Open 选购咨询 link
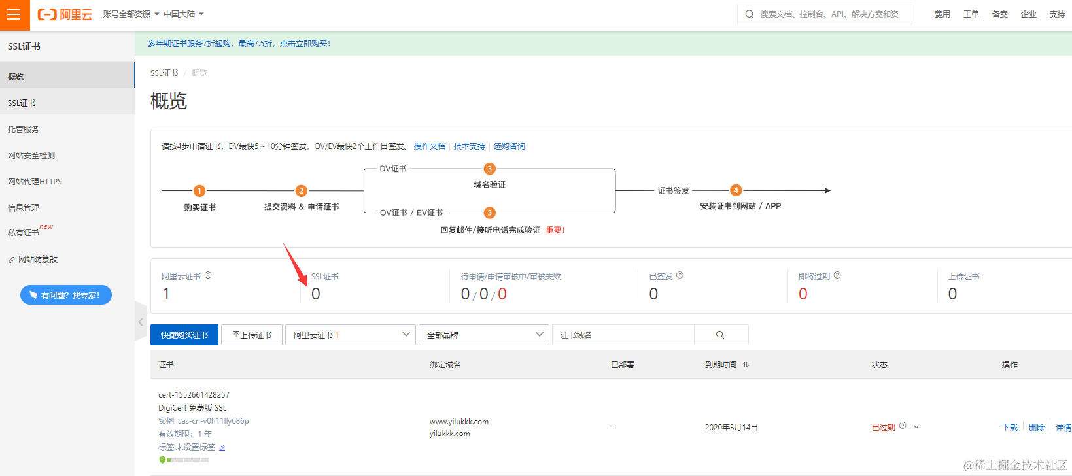The image size is (1072, 476). pyautogui.click(x=510, y=146)
